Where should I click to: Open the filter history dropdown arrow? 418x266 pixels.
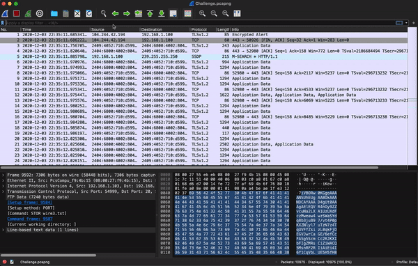[406, 23]
